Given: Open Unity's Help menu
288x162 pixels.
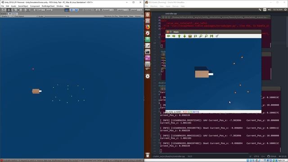Looking at the screenshot, I should tap(67, 6).
